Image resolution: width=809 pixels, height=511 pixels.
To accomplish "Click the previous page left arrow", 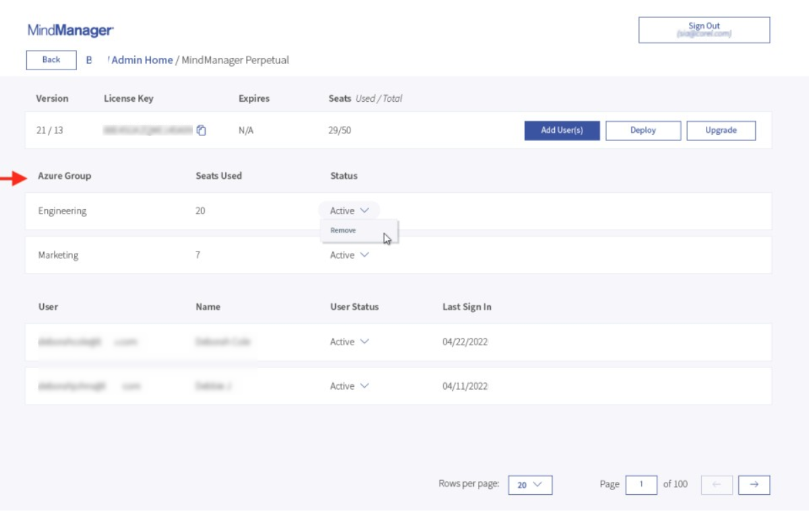I will (717, 485).
